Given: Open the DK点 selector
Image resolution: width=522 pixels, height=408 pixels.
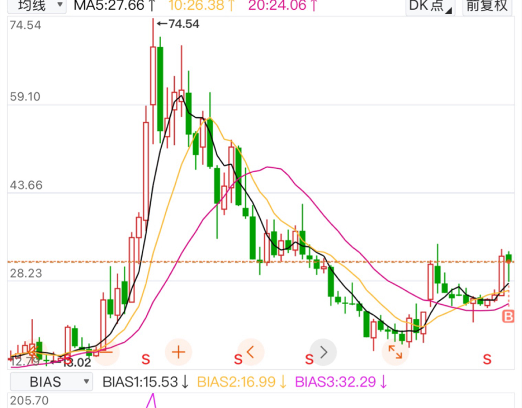Looking at the screenshot, I should (x=430, y=6).
